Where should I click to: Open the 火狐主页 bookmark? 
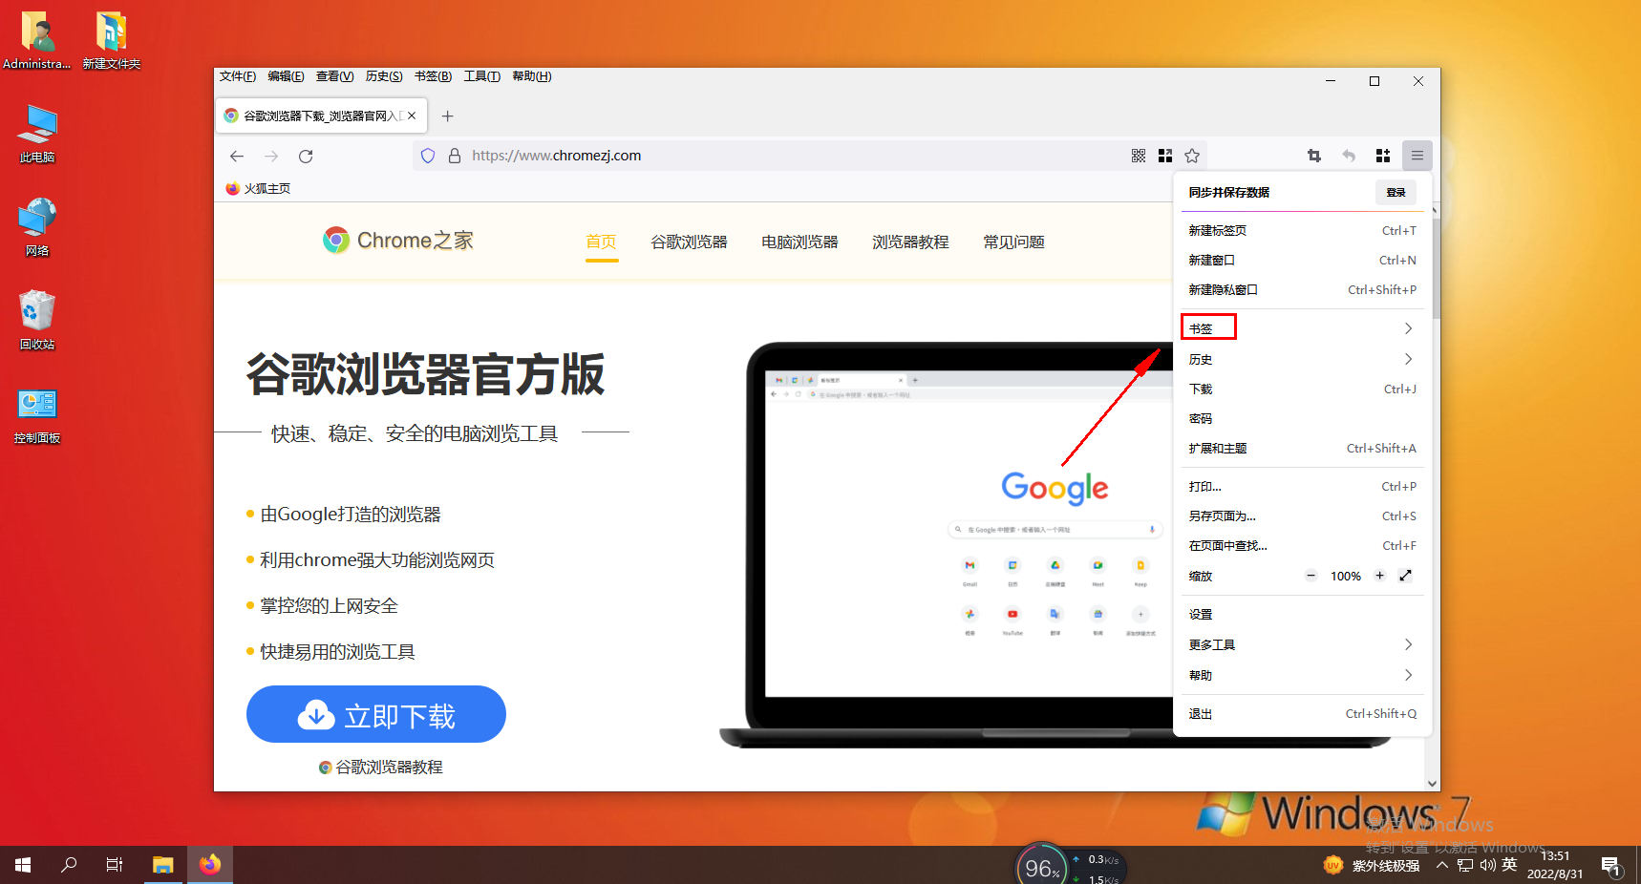(258, 188)
